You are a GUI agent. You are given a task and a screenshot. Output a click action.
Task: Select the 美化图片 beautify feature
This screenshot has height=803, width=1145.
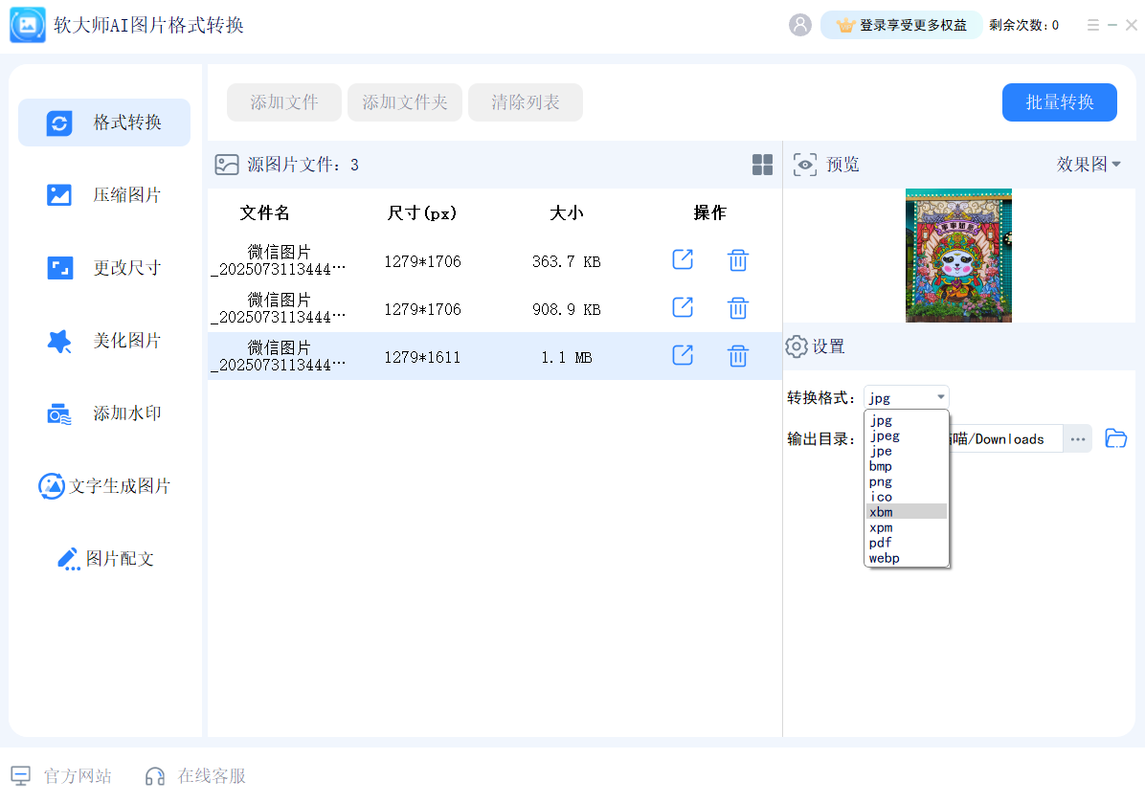(103, 341)
